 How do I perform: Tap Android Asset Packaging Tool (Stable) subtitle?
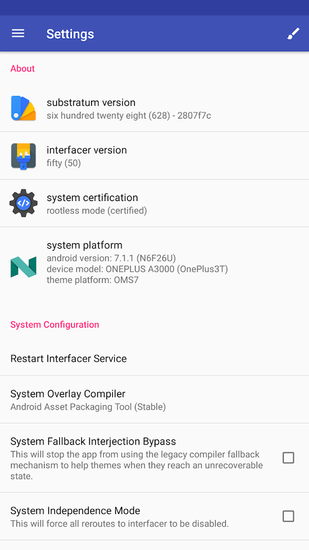[88, 407]
